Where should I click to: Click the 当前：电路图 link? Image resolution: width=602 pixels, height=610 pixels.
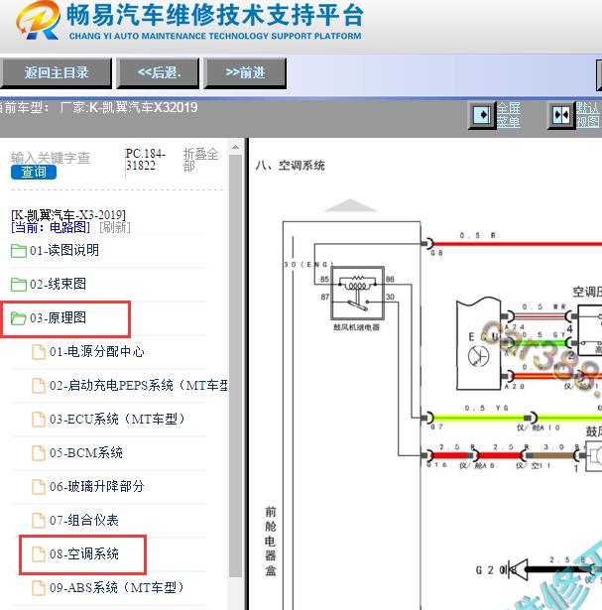51,227
